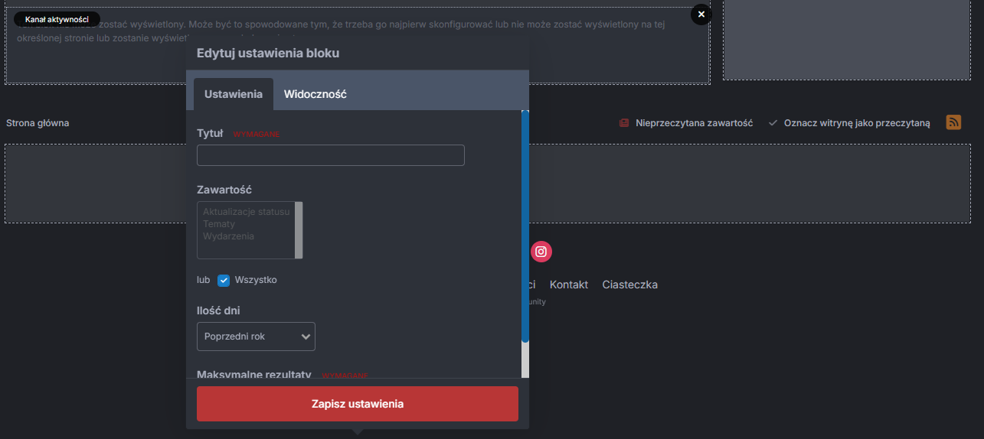Select the Ustawienia tab
This screenshot has height=439, width=984.
(x=234, y=94)
